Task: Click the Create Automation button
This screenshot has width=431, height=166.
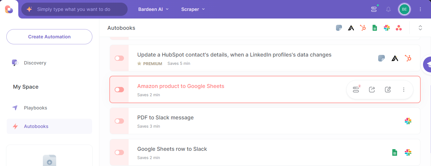Action: [x=49, y=37]
